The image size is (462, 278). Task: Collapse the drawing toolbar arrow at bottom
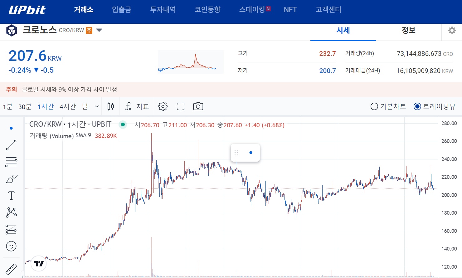[22, 276]
